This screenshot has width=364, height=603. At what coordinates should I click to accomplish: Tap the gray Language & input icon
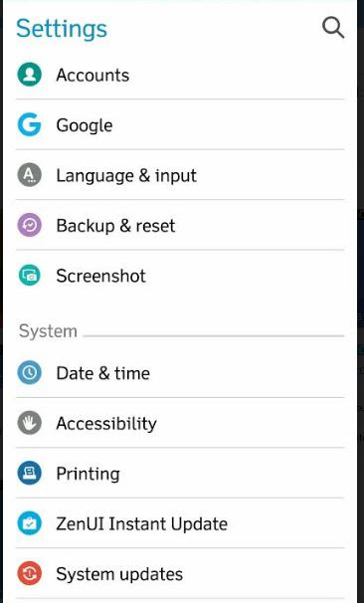pos(29,175)
